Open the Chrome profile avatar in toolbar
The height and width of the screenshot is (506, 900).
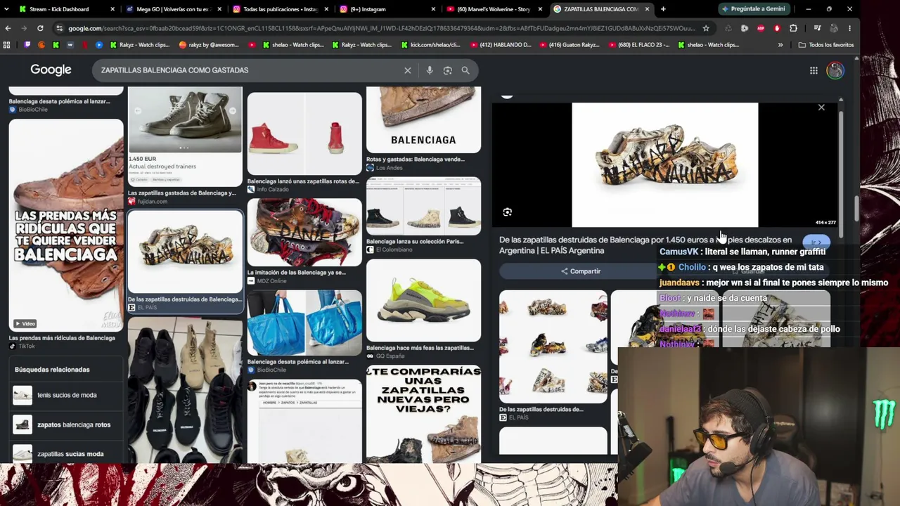833,28
